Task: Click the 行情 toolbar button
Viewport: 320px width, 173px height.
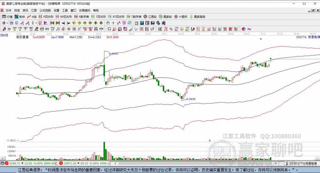Action: [7, 17]
